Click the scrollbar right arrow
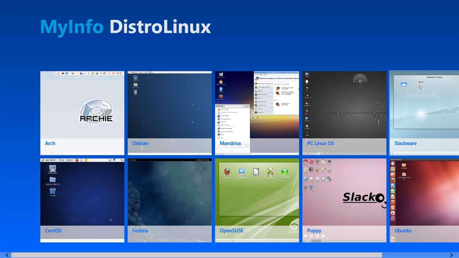Screen dimensions: 459x258 451,255
